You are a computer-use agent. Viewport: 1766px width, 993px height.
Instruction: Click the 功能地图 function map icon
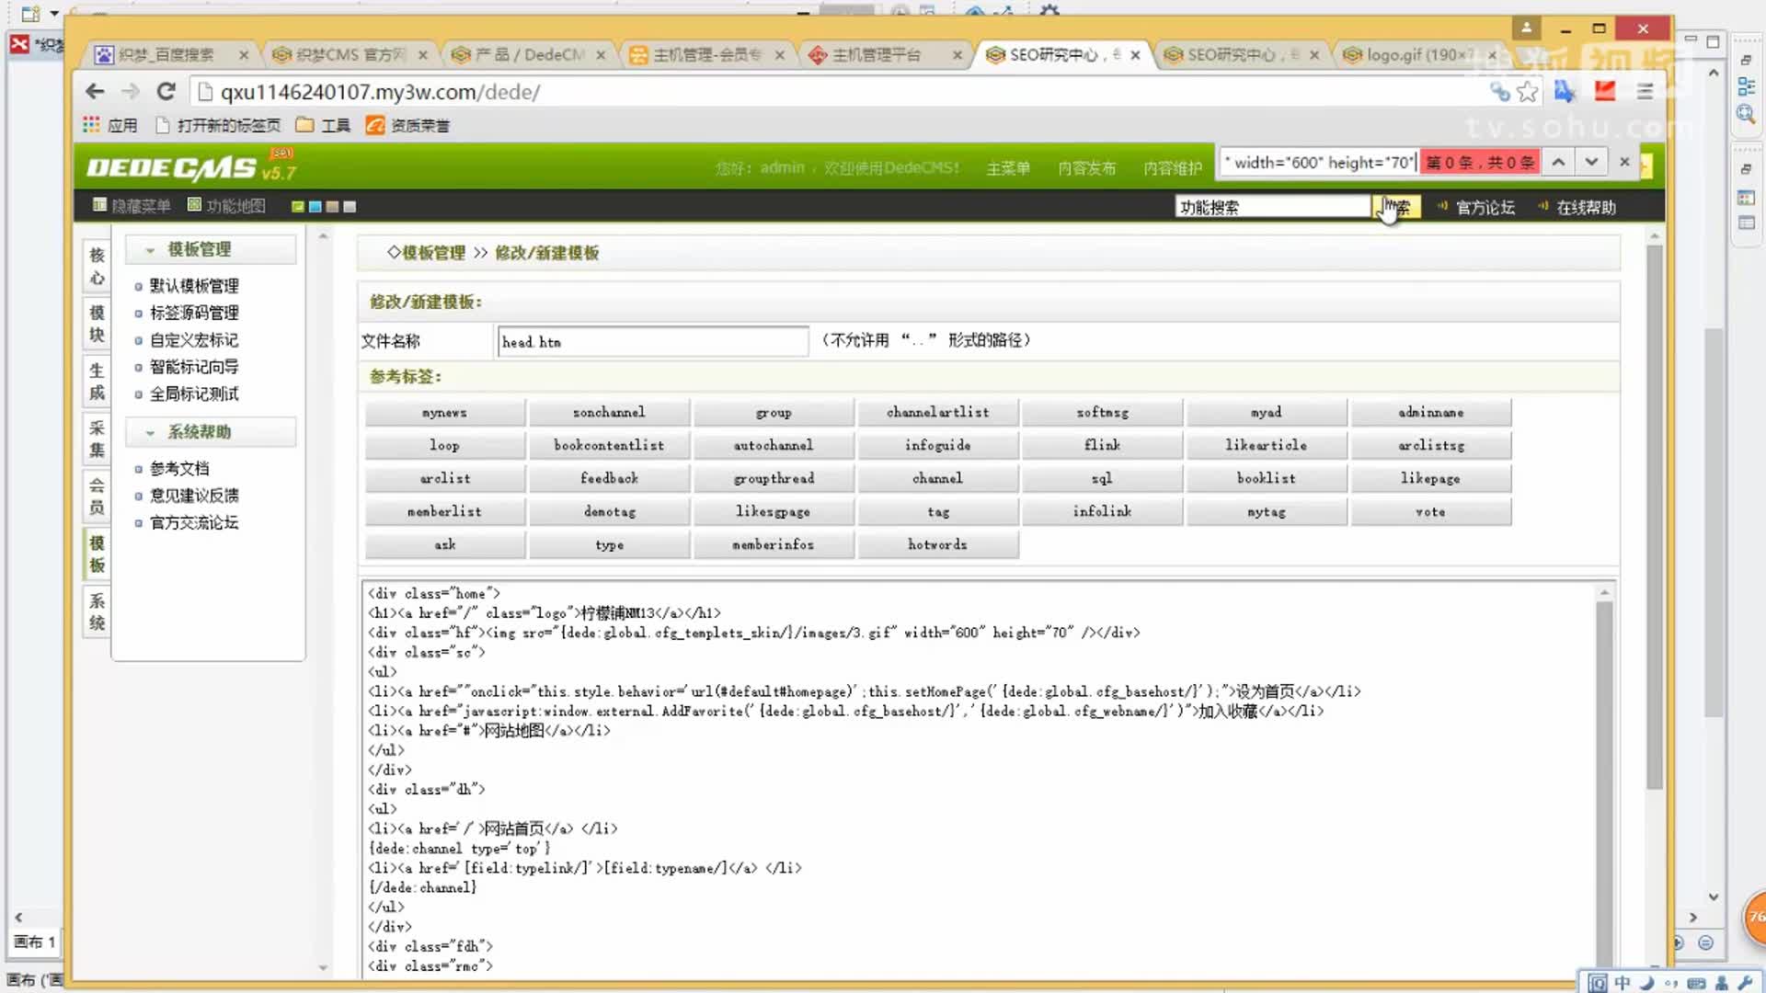pyautogui.click(x=194, y=205)
